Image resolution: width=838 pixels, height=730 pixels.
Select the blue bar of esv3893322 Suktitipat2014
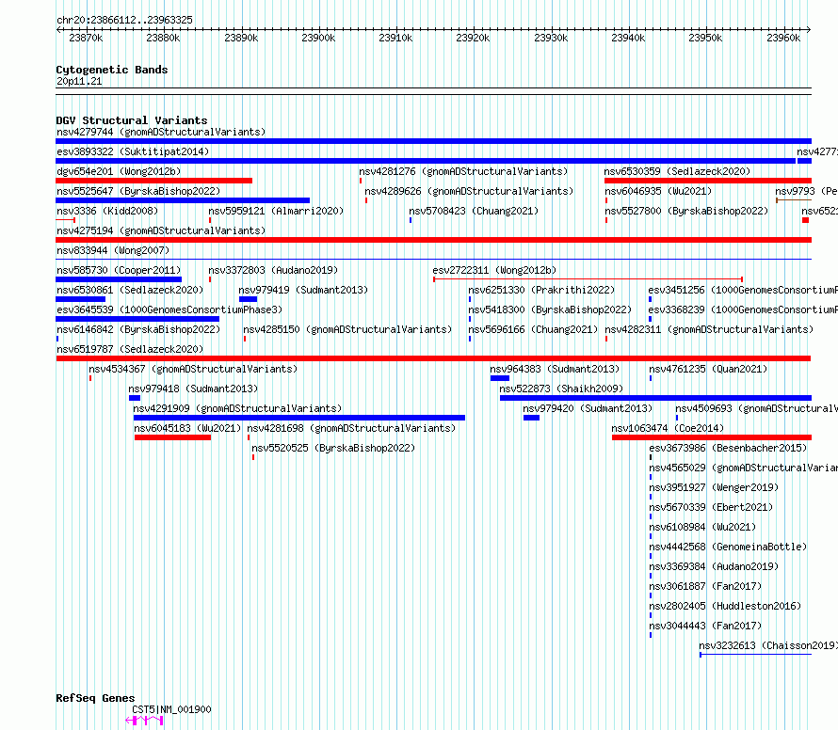(x=426, y=161)
